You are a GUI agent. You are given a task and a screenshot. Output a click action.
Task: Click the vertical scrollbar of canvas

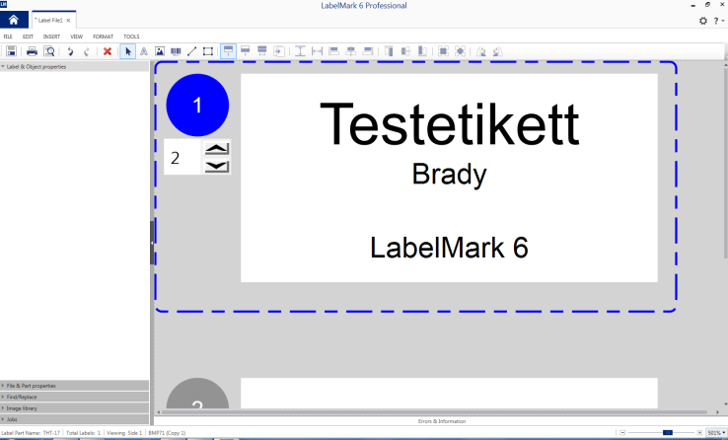725,163
